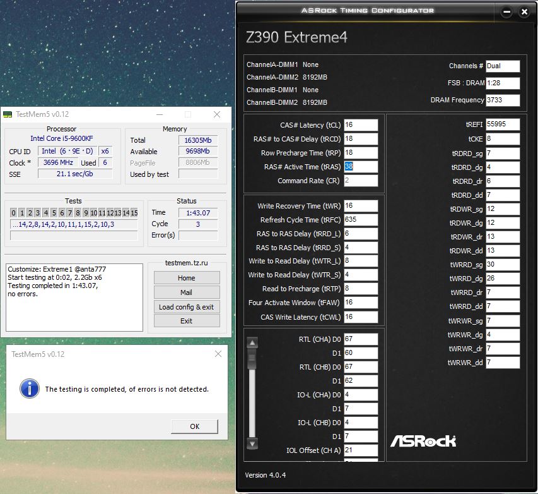Click the Four Activate Window (tFAW) field
This screenshot has height=494, width=538.
(361, 303)
